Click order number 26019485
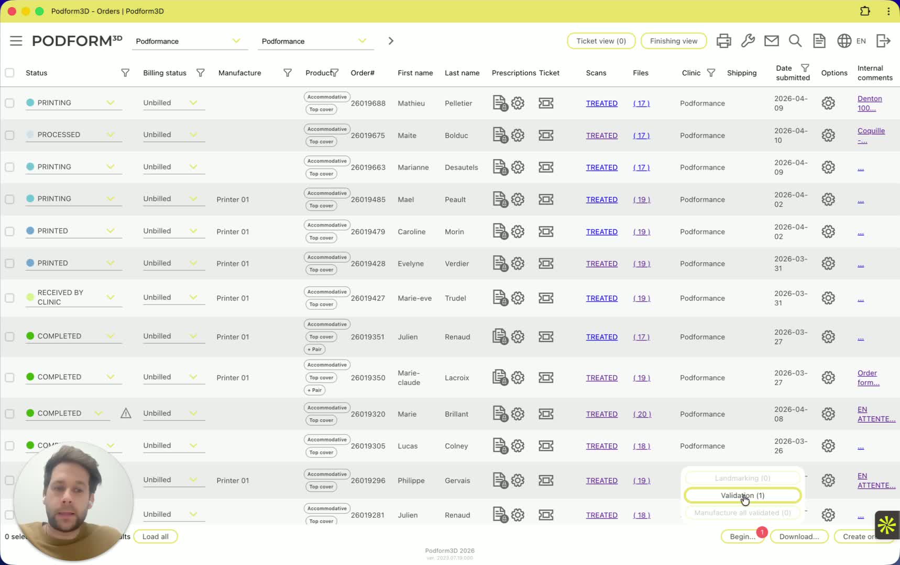The image size is (900, 565). click(x=368, y=200)
